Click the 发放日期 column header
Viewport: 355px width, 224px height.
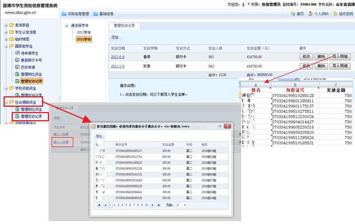118,48
